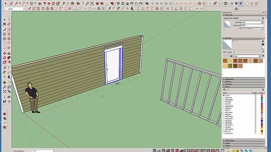Toggle visibility checkbox for wall_header layer
271x152 pixels.
tap(255, 119)
